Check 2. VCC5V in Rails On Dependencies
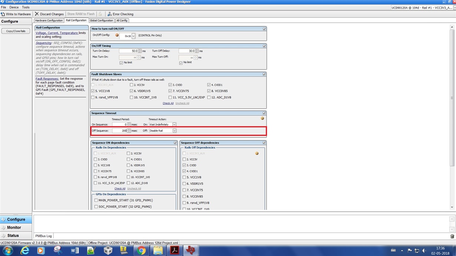The width and height of the screenshot is (456, 256). pos(128,153)
